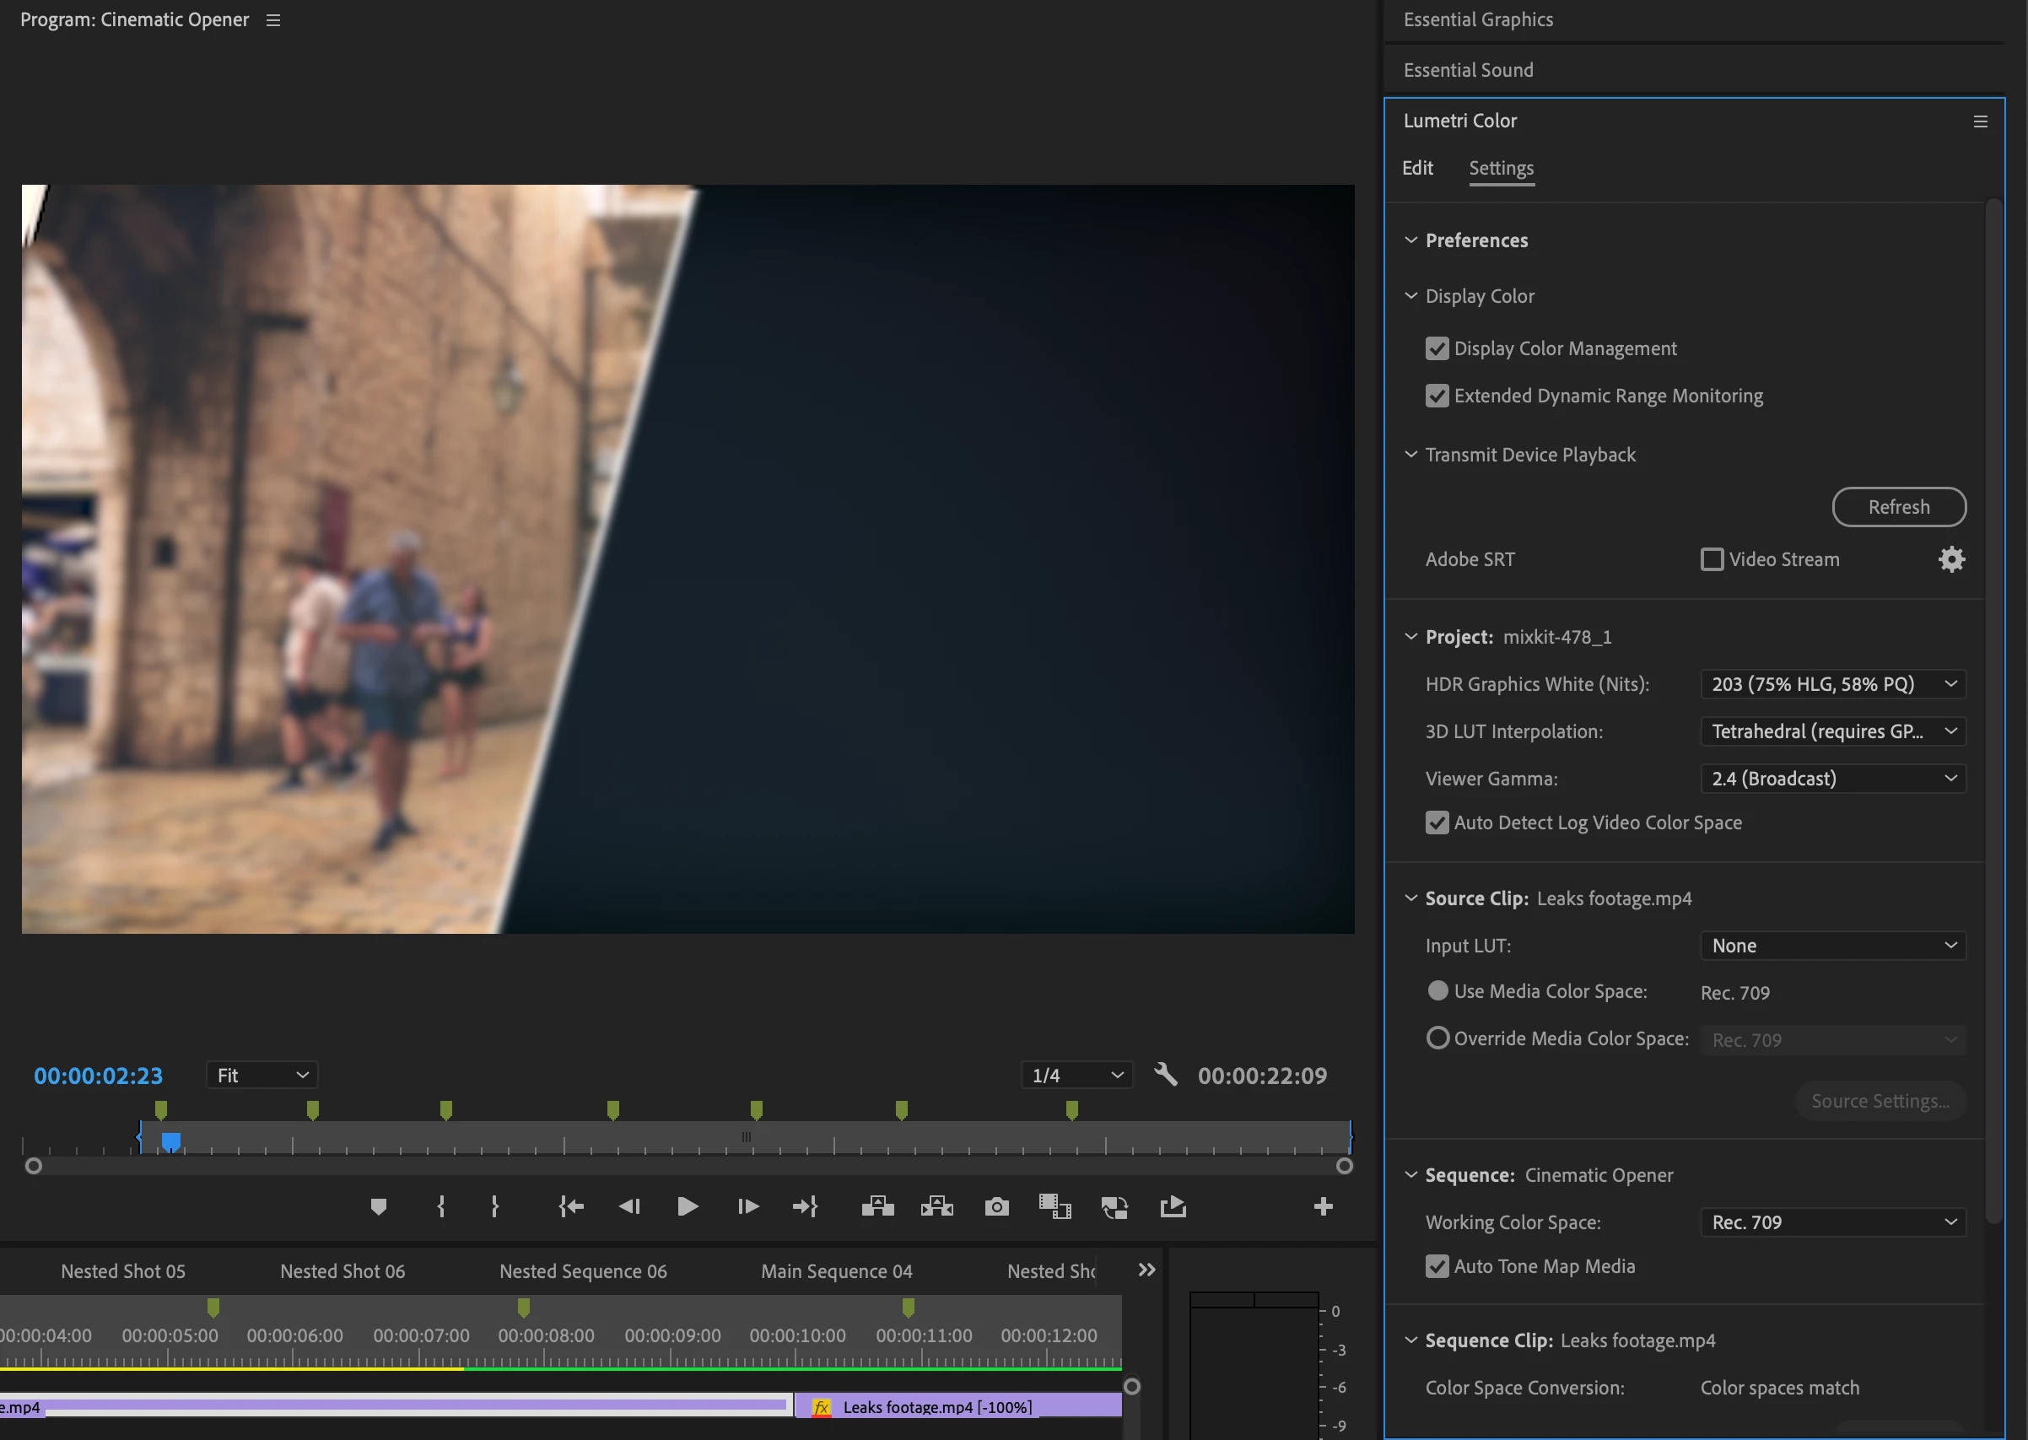Enable the Video Stream checkbox
Image resolution: width=2028 pixels, height=1440 pixels.
coord(1712,559)
